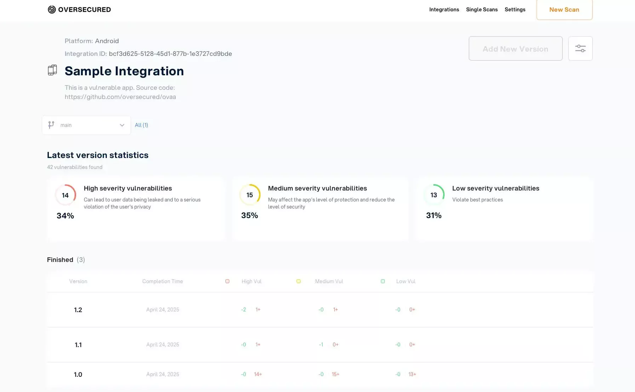
Task: Toggle the green Low Vul legend square
Action: tap(383, 281)
